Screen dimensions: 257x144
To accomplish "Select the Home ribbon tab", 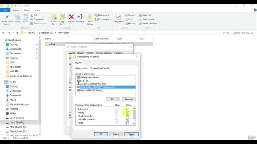I will tap(16, 10).
